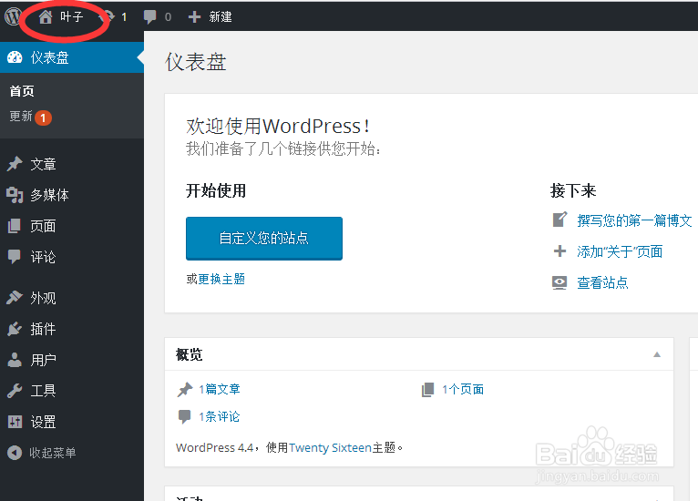Select the 仪表盘 dashboard icon in sidebar
Viewport: 698px width, 501px height.
coord(15,57)
